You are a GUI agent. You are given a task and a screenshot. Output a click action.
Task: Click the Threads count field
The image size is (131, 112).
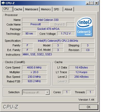pos(90,92)
